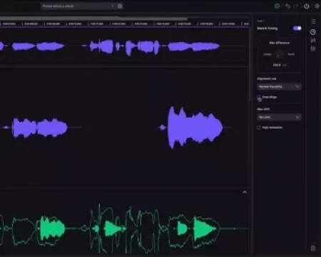Collapse the lower waveform panel with chevron
Image resolution: width=321 pixels, height=257 pixels.
(x=245, y=192)
